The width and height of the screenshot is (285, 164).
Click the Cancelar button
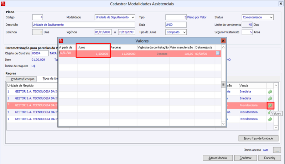click(270, 158)
